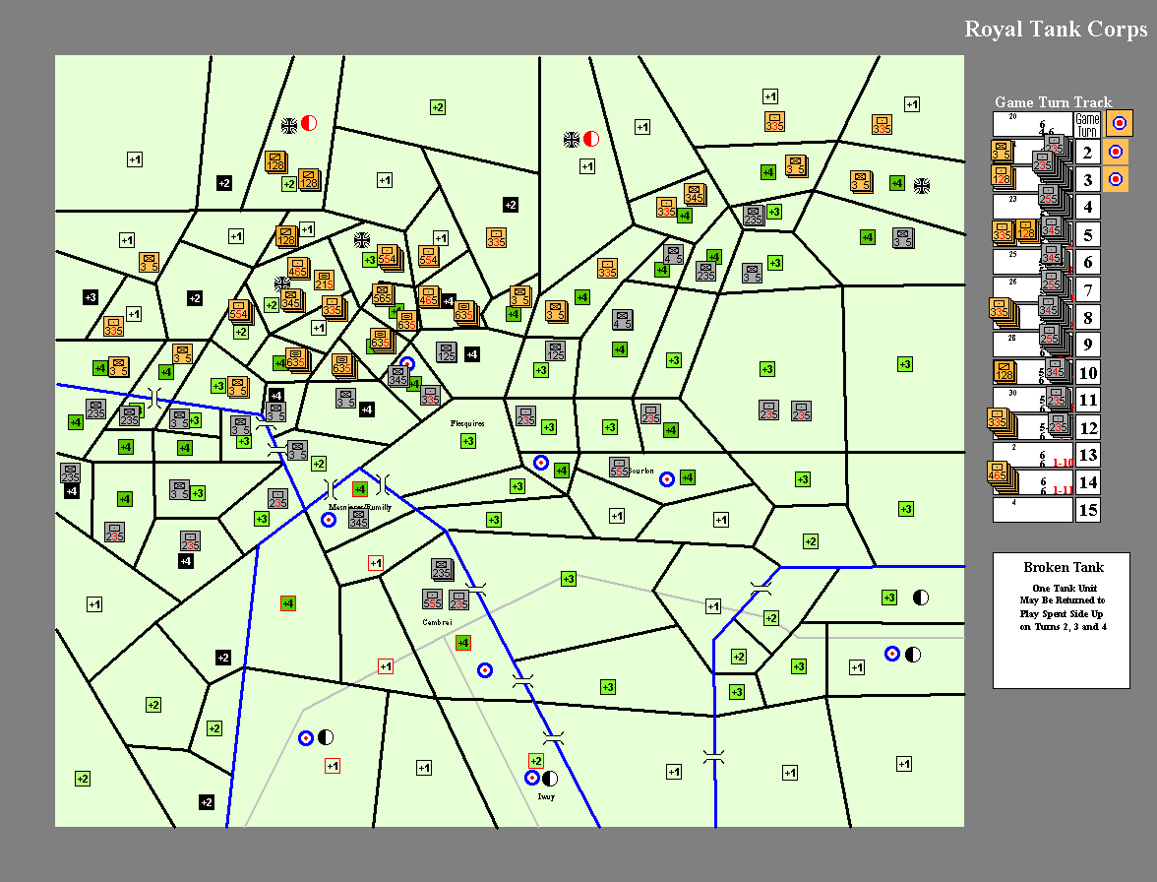Select the gray 335 counter on map
1157x882 pixels.
click(x=430, y=396)
